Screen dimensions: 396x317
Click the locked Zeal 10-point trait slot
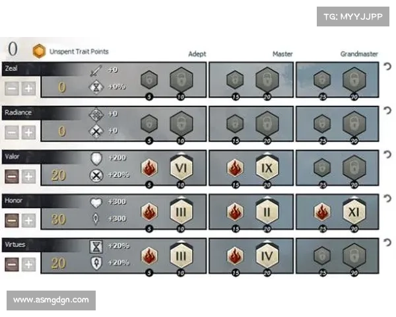click(181, 82)
